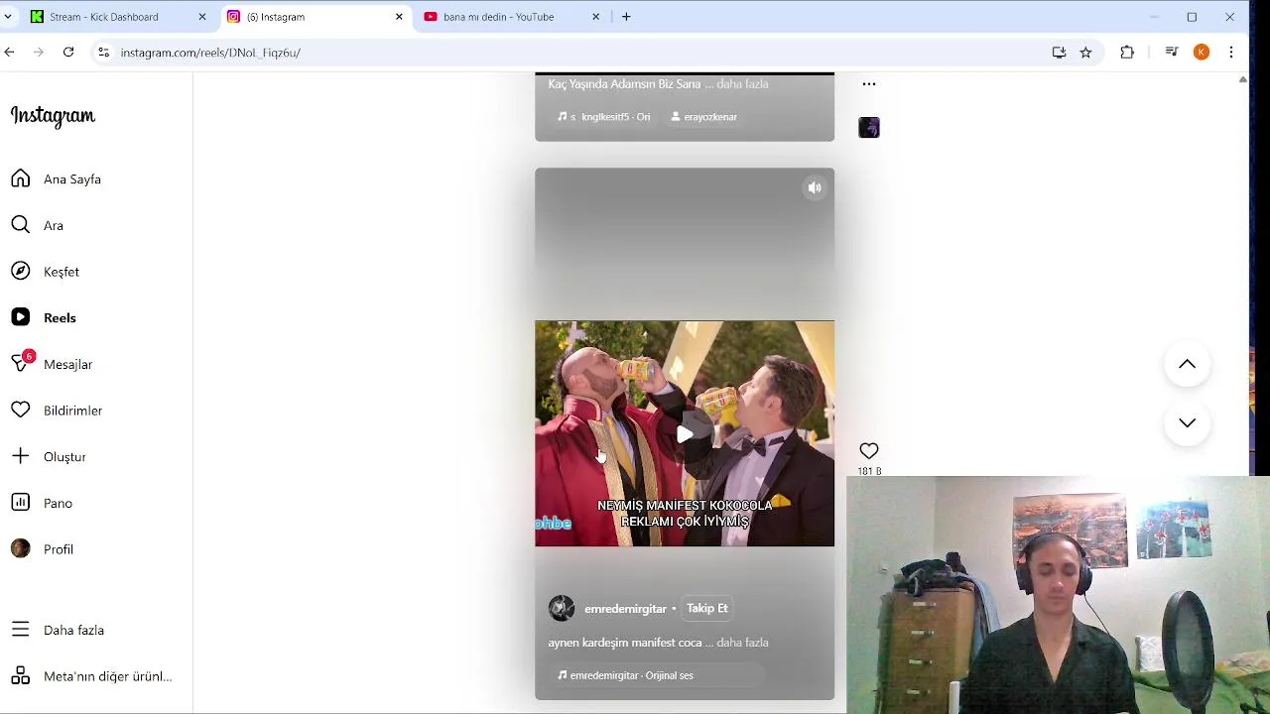The width and height of the screenshot is (1270, 714).
Task: Play the paused reel video
Action: point(685,434)
